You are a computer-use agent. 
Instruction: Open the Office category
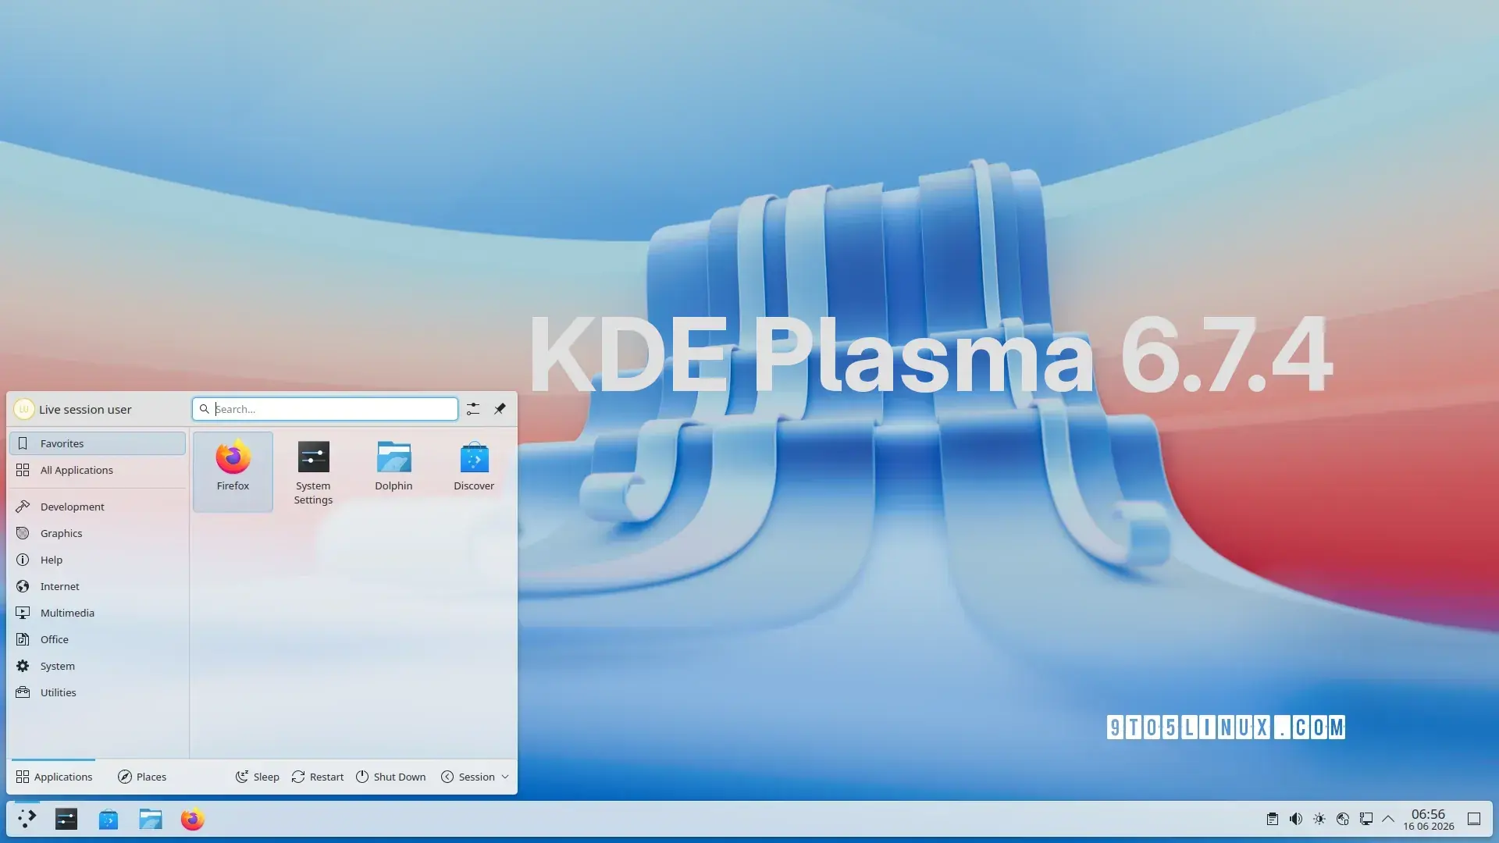tap(98, 639)
